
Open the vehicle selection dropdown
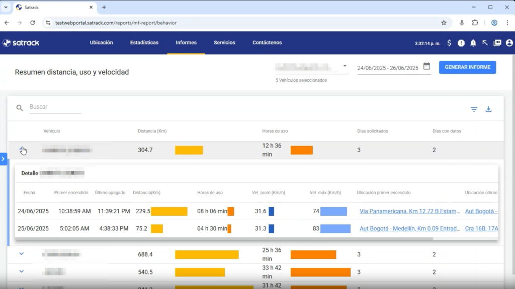pos(312,67)
